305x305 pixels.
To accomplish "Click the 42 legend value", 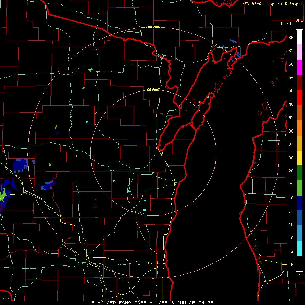I will point(291,118).
